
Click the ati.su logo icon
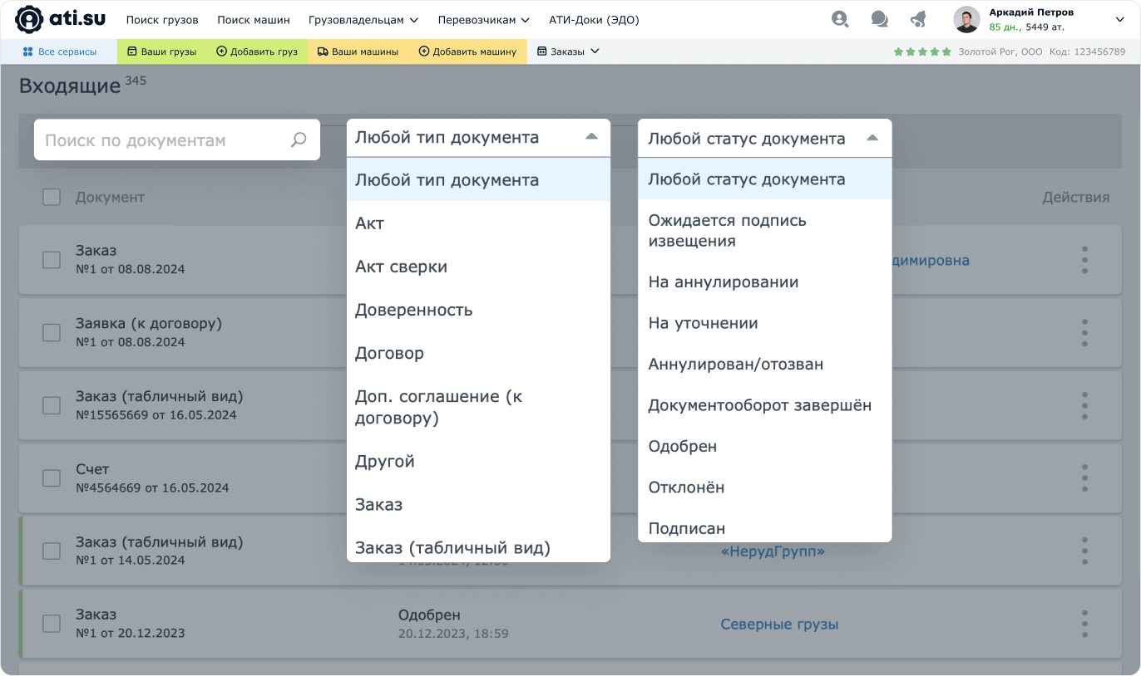pos(29,19)
